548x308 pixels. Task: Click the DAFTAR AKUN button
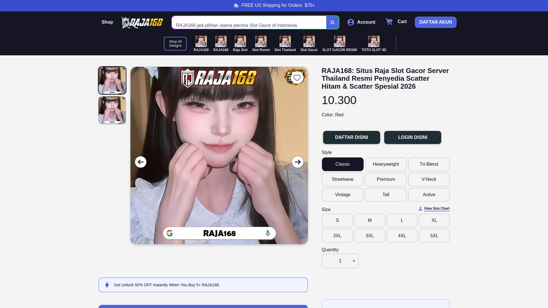[x=435, y=22]
